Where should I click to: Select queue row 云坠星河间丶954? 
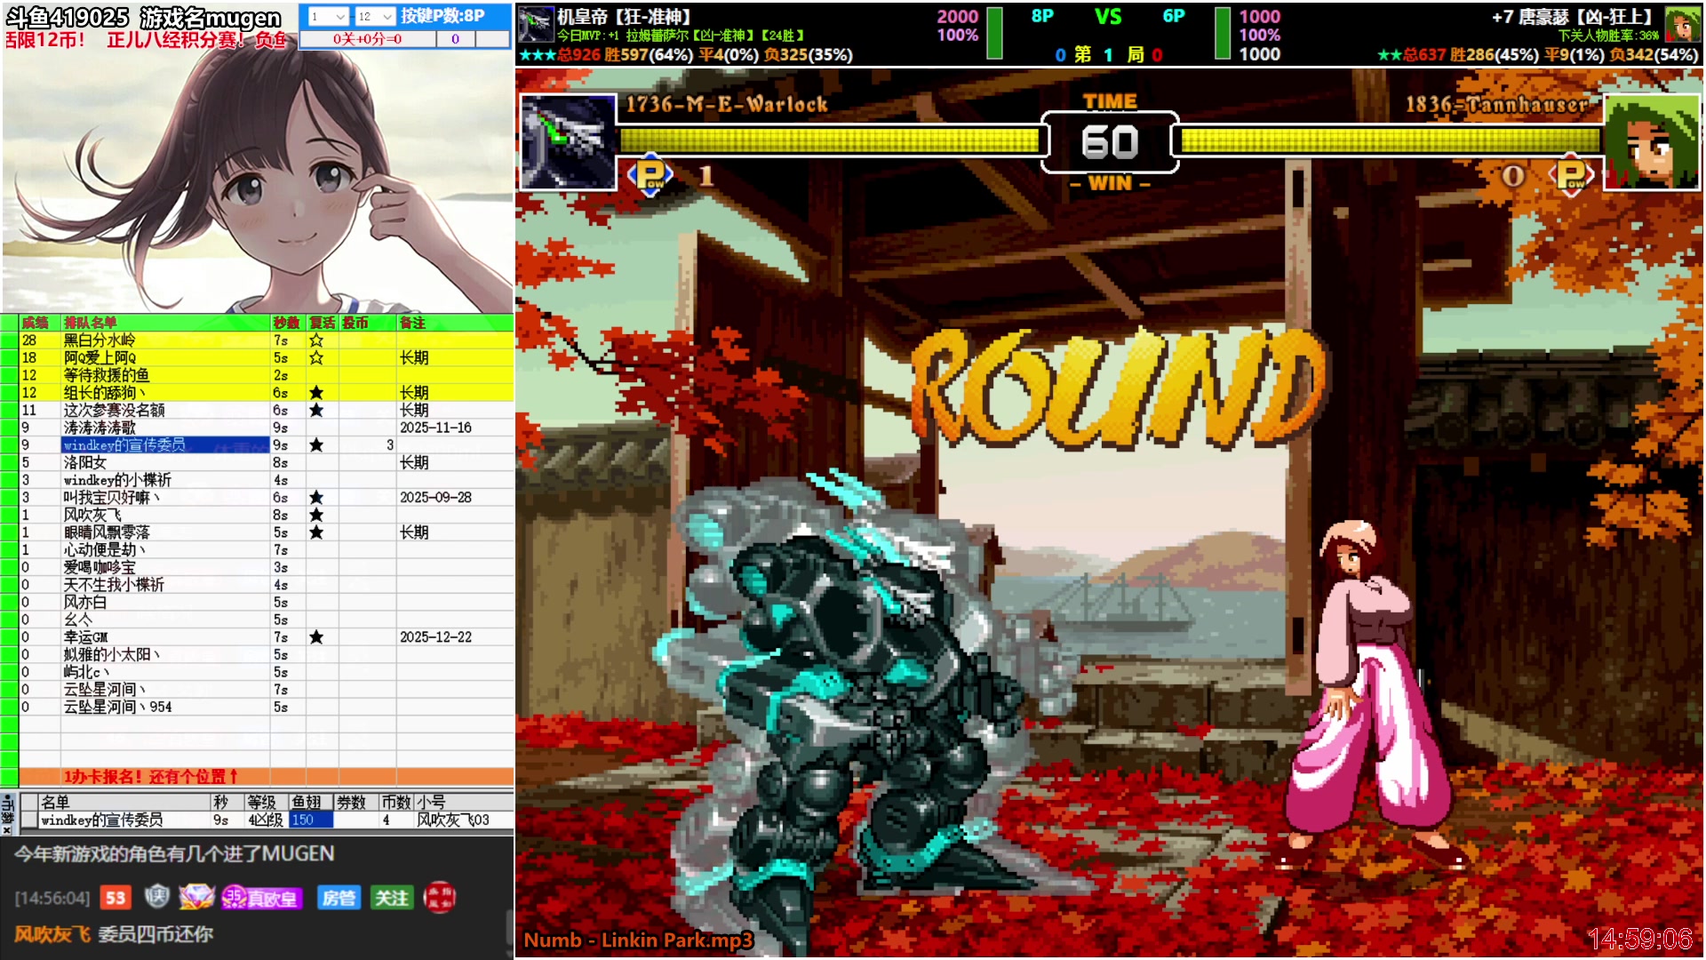[267, 707]
